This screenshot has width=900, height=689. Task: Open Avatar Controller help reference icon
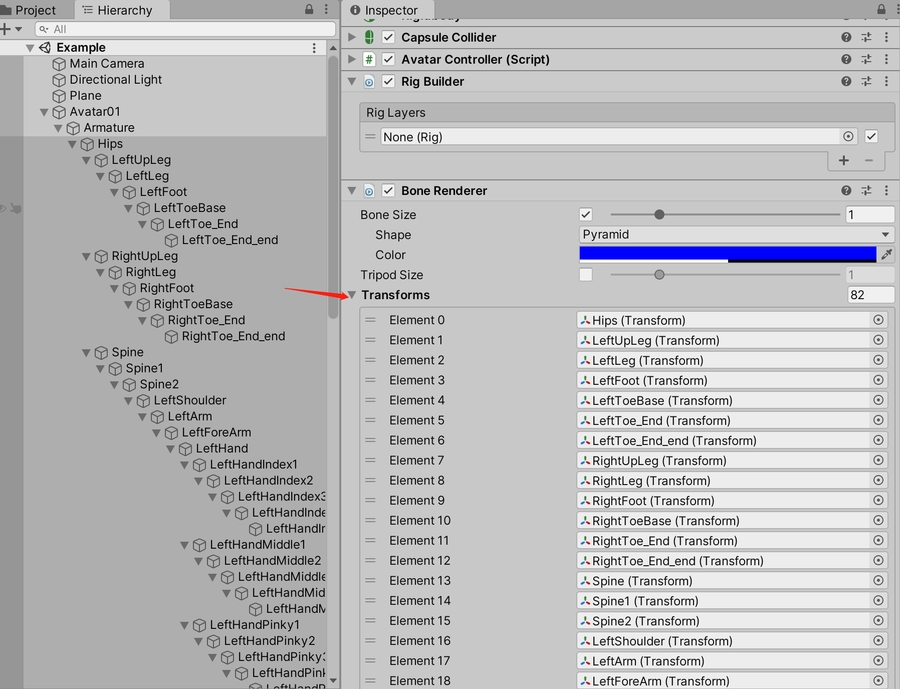click(x=846, y=59)
